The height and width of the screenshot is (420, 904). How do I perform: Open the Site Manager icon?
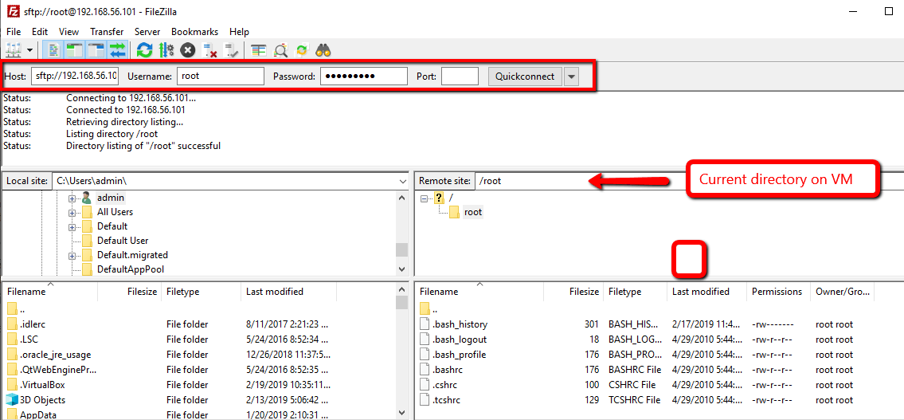point(14,51)
